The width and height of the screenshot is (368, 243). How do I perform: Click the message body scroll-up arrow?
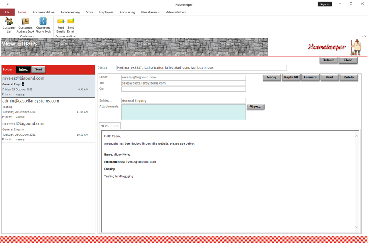coord(357,136)
